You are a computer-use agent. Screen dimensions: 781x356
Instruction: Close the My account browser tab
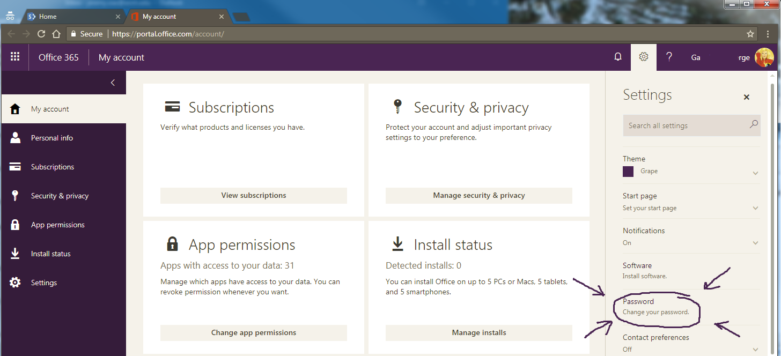pyautogui.click(x=222, y=17)
